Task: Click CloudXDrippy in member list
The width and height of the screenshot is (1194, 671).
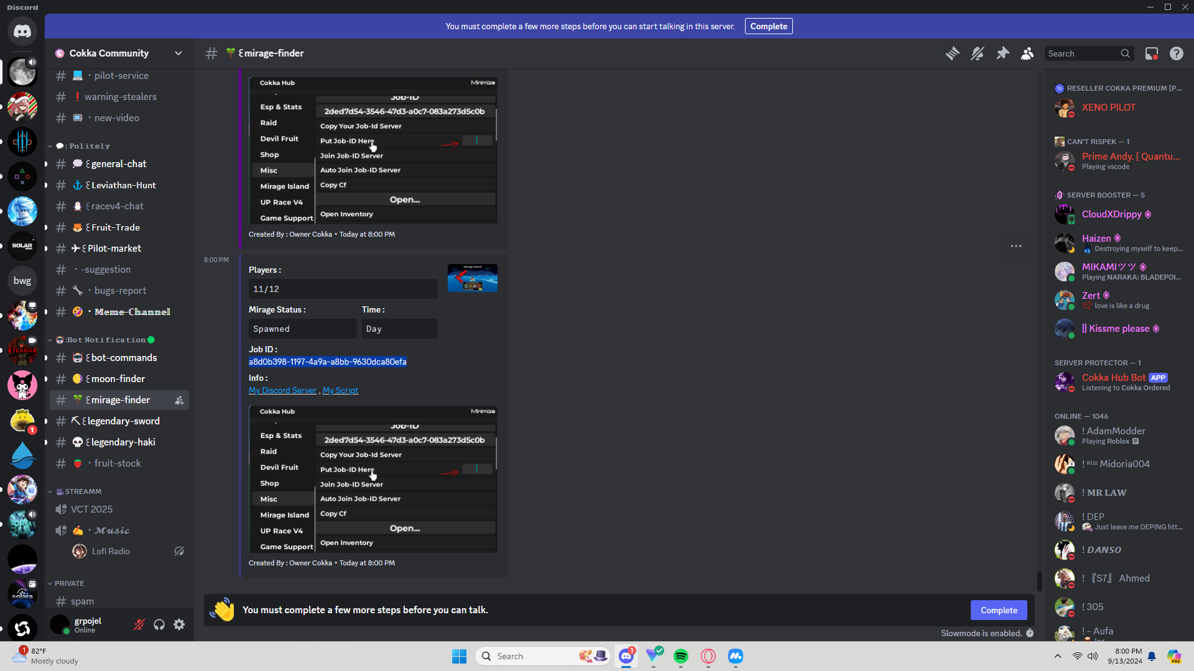Action: point(1119,214)
